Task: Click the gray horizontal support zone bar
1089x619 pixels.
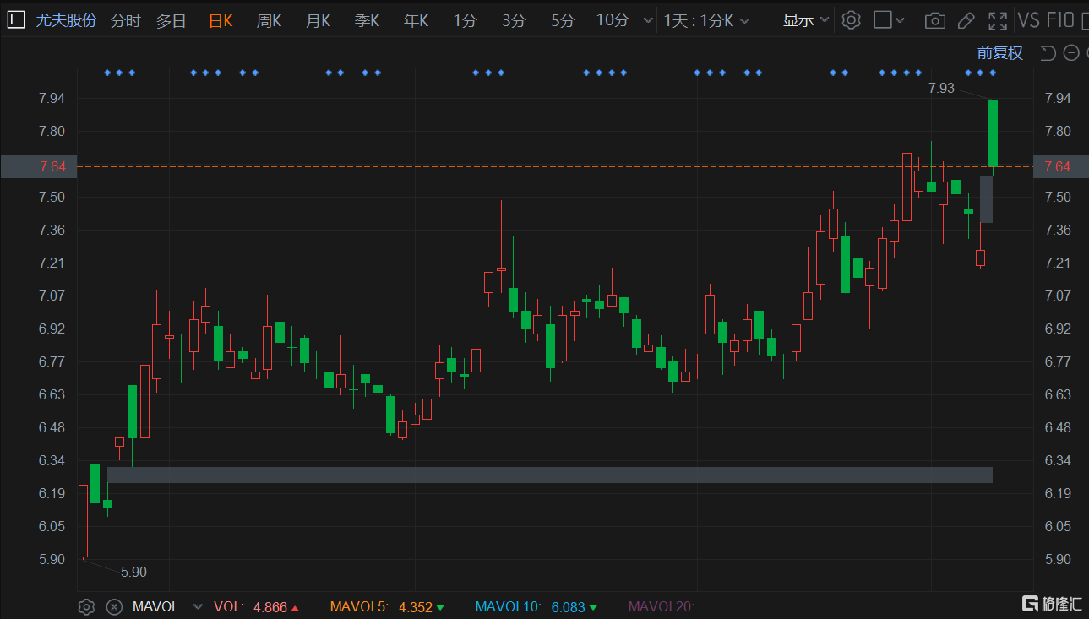Action: click(550, 475)
